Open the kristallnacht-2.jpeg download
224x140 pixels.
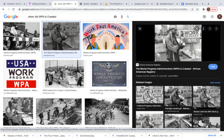pos(124,135)
